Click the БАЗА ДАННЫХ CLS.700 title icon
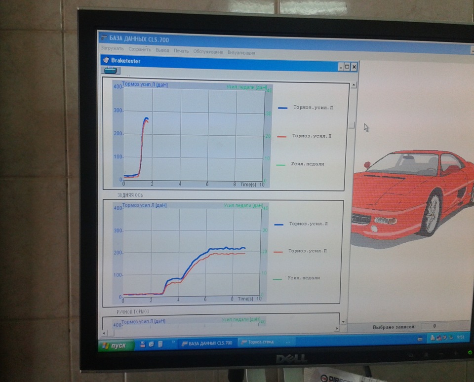 pos(104,38)
